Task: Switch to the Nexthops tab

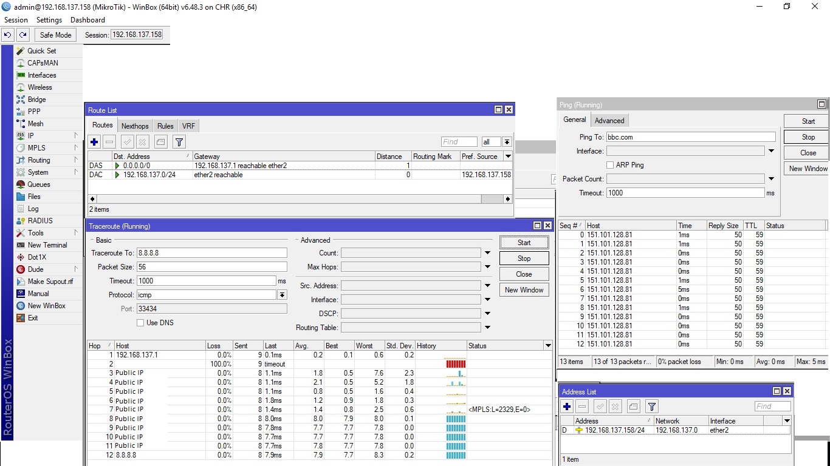Action: click(x=135, y=126)
